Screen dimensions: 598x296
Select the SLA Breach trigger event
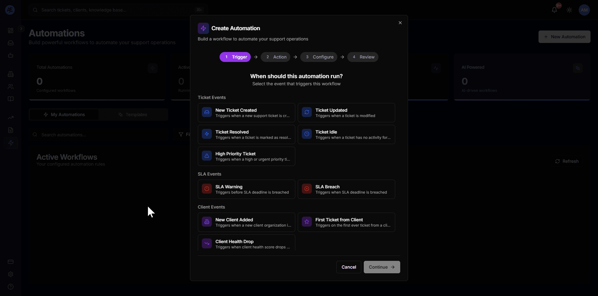click(346, 189)
